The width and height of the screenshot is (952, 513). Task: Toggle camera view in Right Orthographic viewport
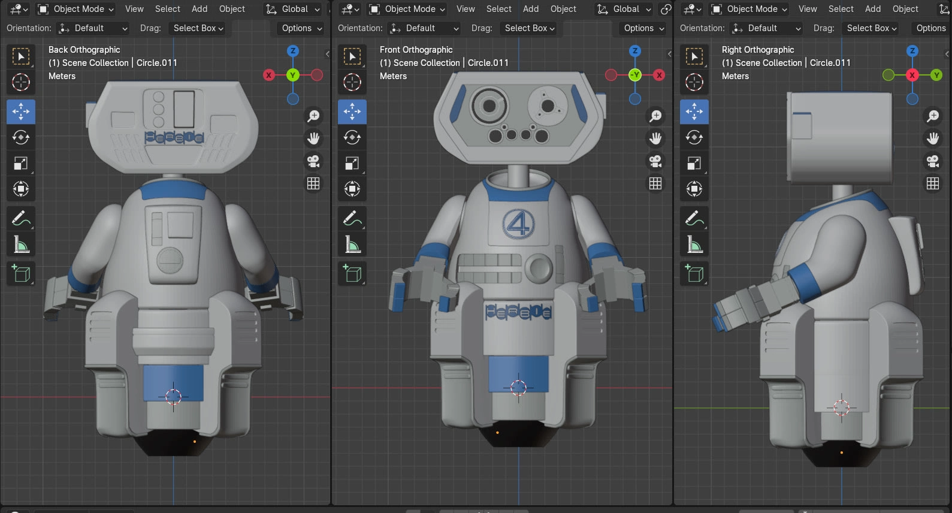[x=933, y=161]
